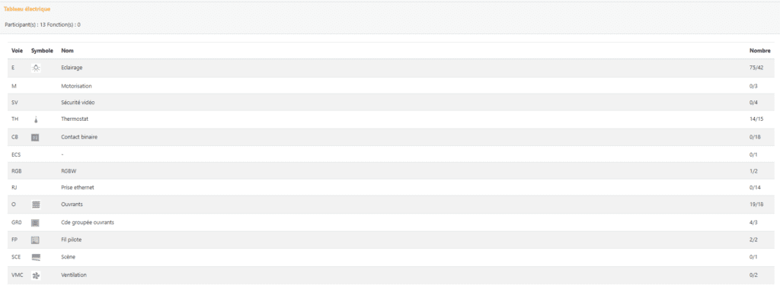
Task: Click the Thermostat thermometer symbol
Action: pos(36,119)
